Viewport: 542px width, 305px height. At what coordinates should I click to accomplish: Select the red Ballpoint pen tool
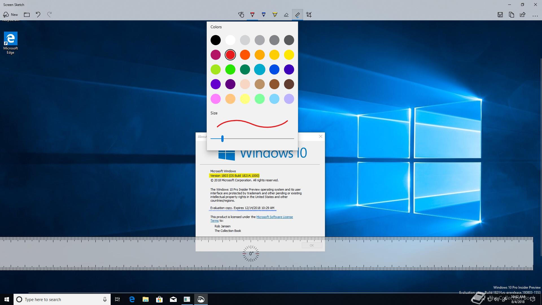(x=252, y=15)
